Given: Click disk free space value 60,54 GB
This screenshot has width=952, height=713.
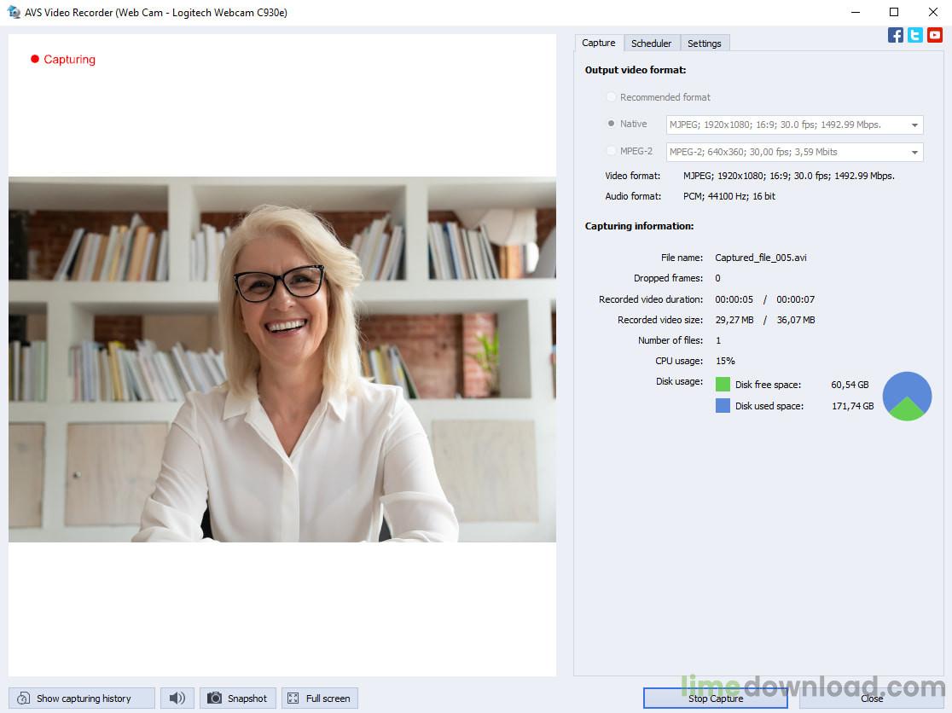Looking at the screenshot, I should coord(850,385).
